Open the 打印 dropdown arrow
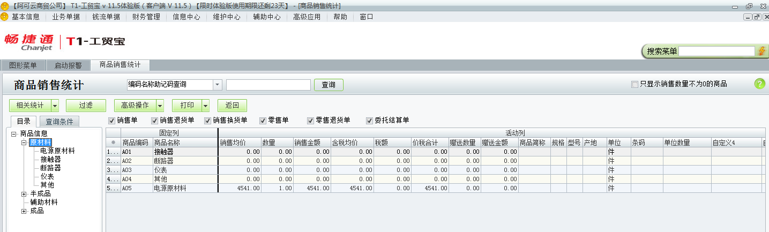This screenshot has height=232, width=769. tap(205, 106)
